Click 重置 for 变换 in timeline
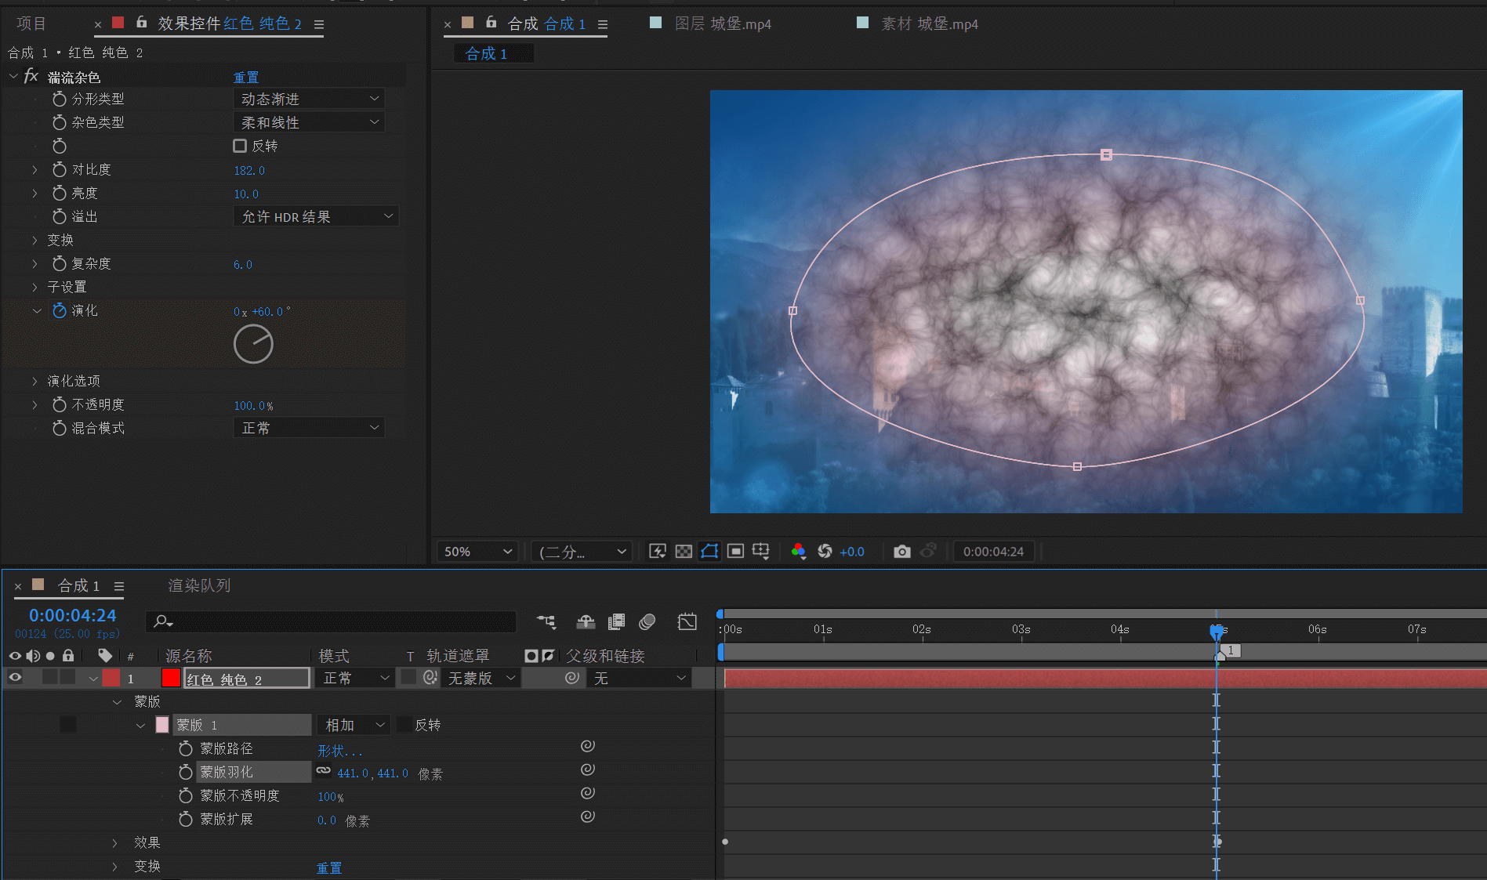This screenshot has width=1487, height=880. [329, 867]
